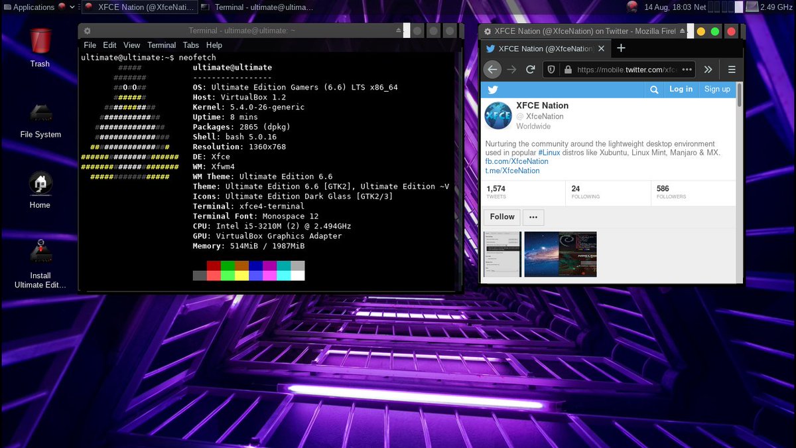
Task: Open page actions three-dots in the URL bar
Action: [x=687, y=69]
